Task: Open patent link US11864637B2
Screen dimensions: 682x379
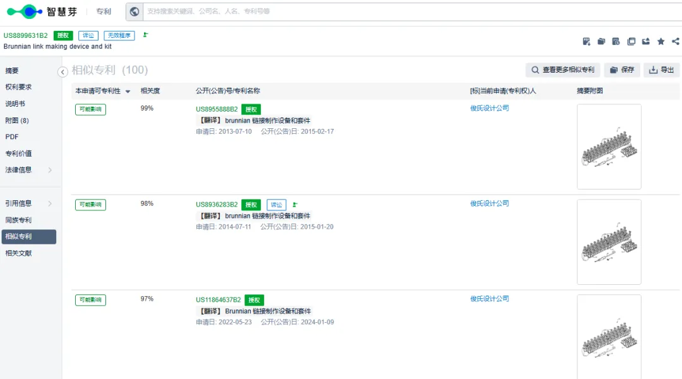Action: point(218,300)
